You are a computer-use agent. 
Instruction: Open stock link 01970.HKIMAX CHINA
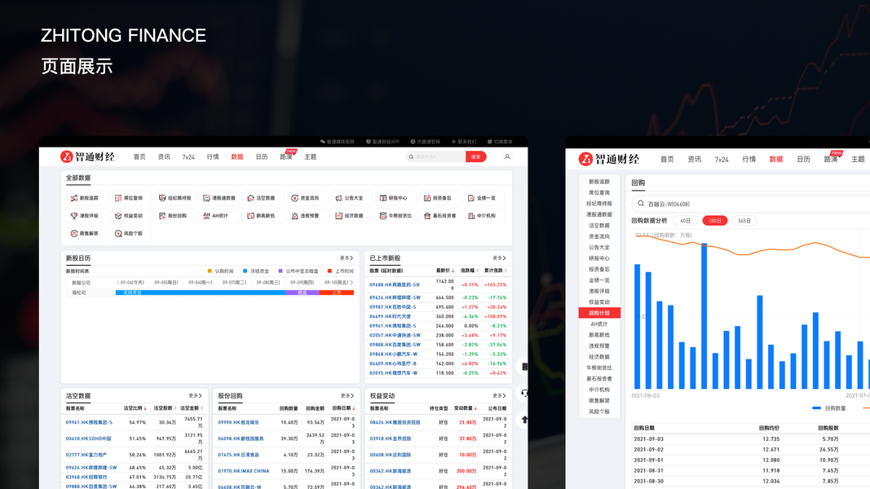click(x=244, y=471)
